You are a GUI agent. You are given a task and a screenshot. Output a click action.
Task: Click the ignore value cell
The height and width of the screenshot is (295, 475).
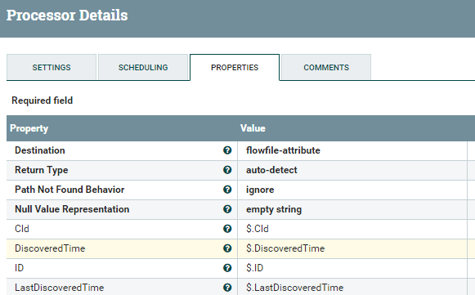(352, 190)
